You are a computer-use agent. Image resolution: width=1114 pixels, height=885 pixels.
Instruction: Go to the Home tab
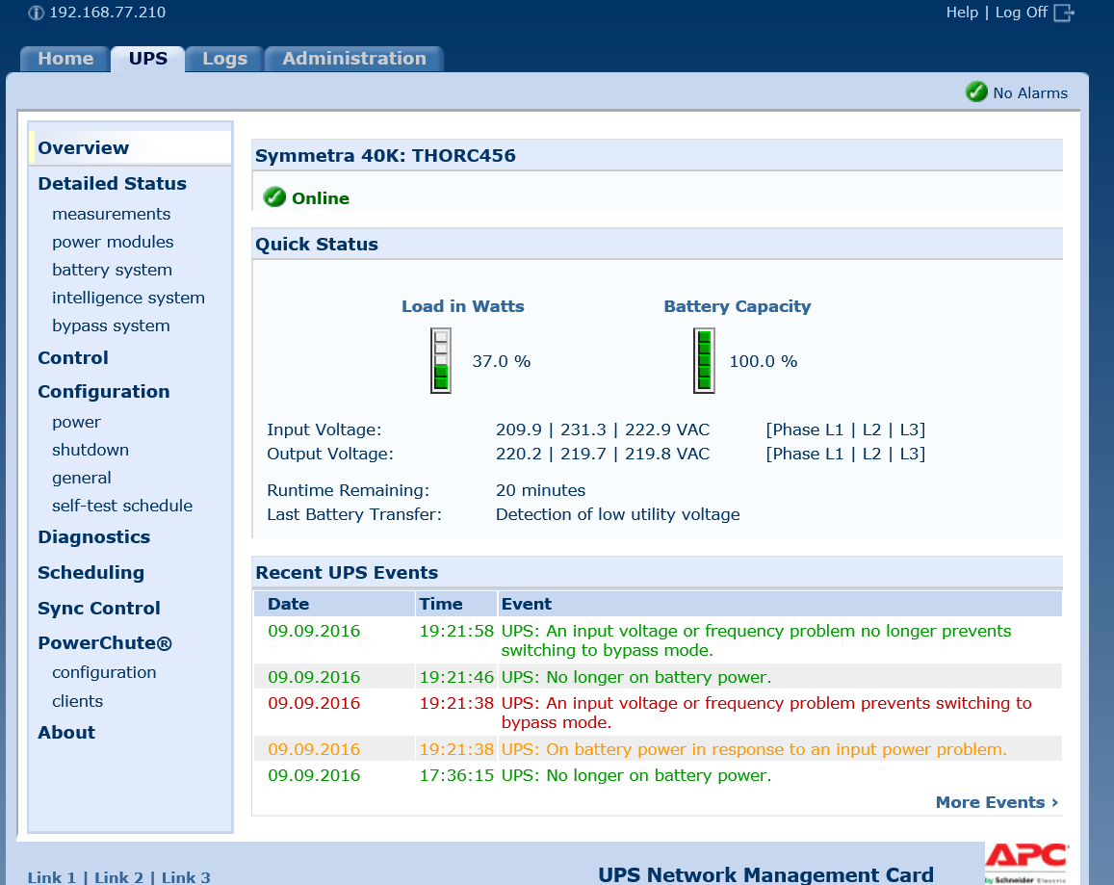(x=65, y=59)
